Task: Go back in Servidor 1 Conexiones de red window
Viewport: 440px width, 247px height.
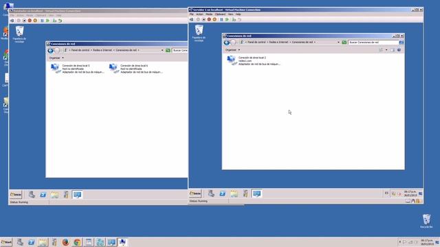Action: pyautogui.click(x=227, y=43)
